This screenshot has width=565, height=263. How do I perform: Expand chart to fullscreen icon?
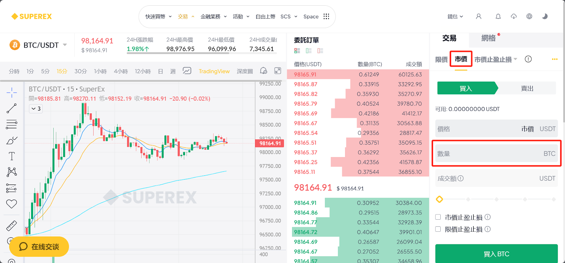point(278,71)
